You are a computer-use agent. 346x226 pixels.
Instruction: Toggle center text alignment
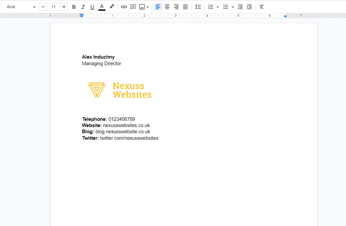(x=167, y=7)
